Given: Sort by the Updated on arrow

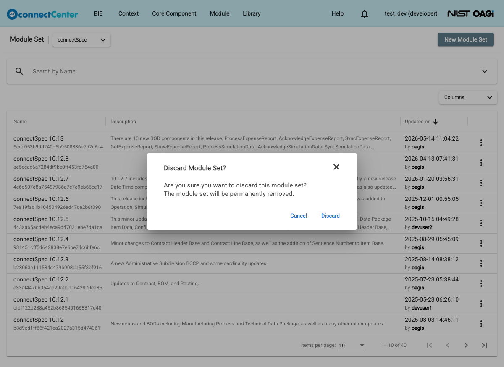Looking at the screenshot, I should [436, 122].
